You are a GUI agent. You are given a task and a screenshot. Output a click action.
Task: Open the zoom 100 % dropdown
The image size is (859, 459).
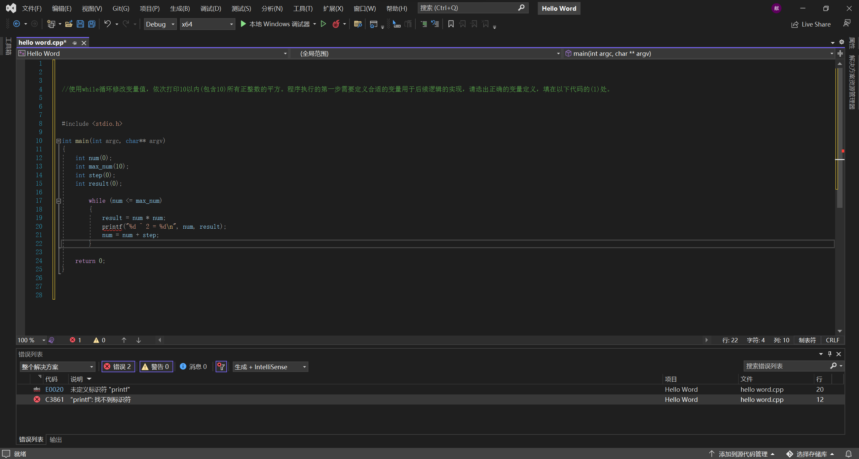(x=32, y=340)
